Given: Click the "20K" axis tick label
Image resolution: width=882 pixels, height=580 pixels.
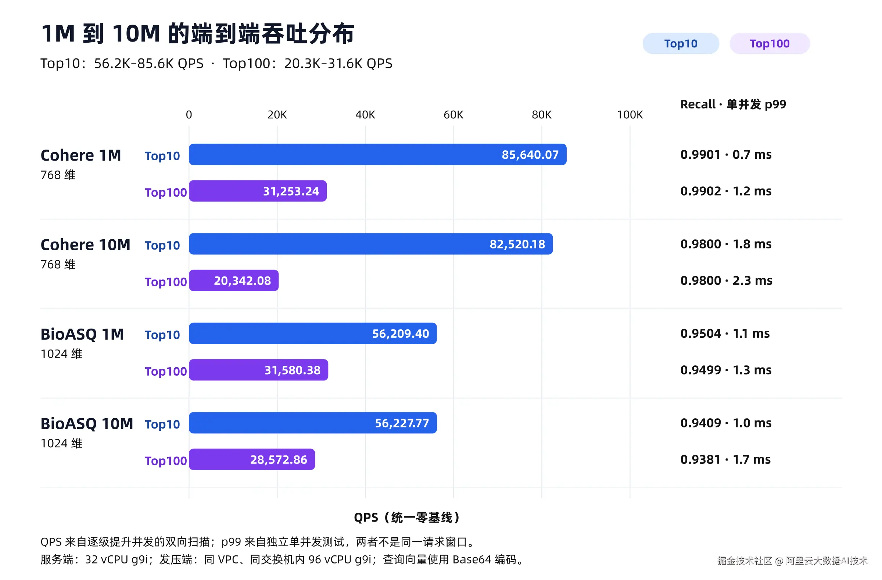Looking at the screenshot, I should (277, 115).
